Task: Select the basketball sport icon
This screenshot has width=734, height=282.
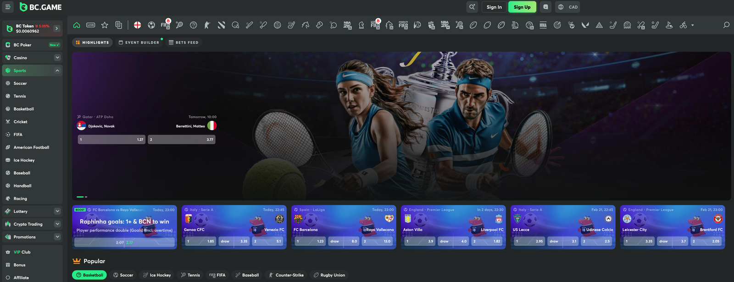Action: pyautogui.click(x=193, y=25)
